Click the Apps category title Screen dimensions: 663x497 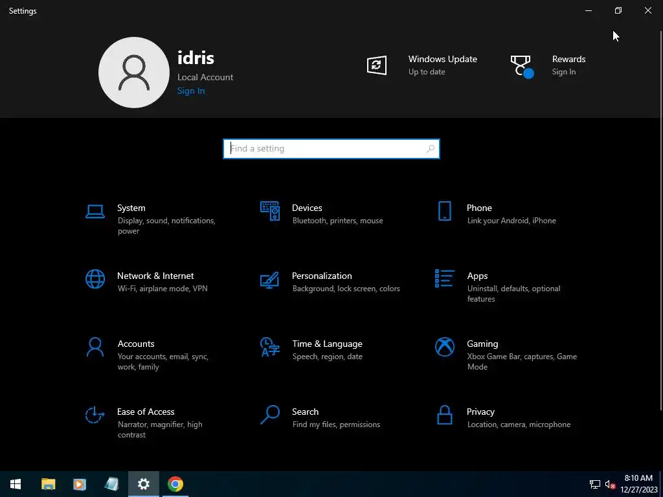[477, 276]
